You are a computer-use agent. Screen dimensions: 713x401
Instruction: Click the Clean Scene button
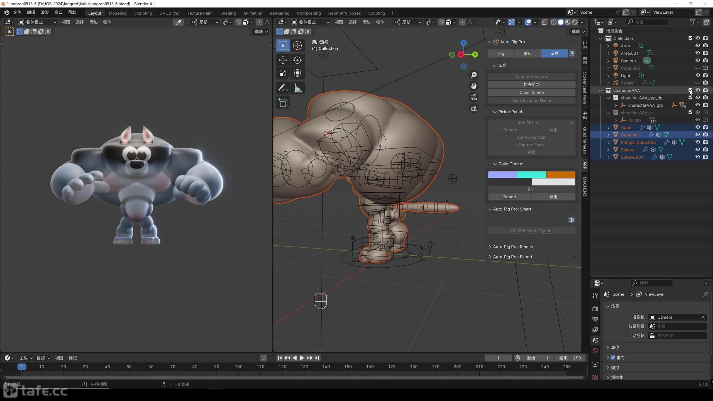[x=531, y=92]
